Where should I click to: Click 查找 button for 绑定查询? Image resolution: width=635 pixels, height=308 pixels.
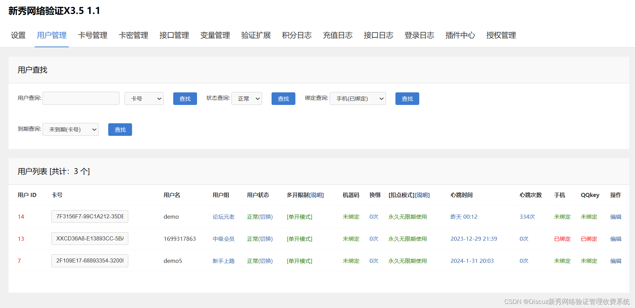[407, 98]
